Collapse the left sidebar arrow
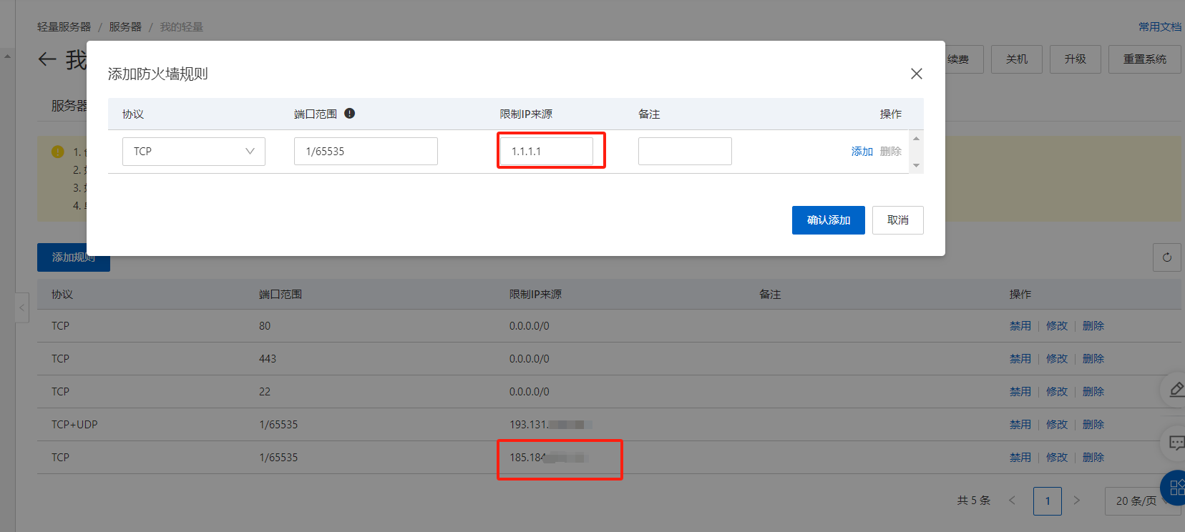Image resolution: width=1185 pixels, height=532 pixels. point(22,308)
